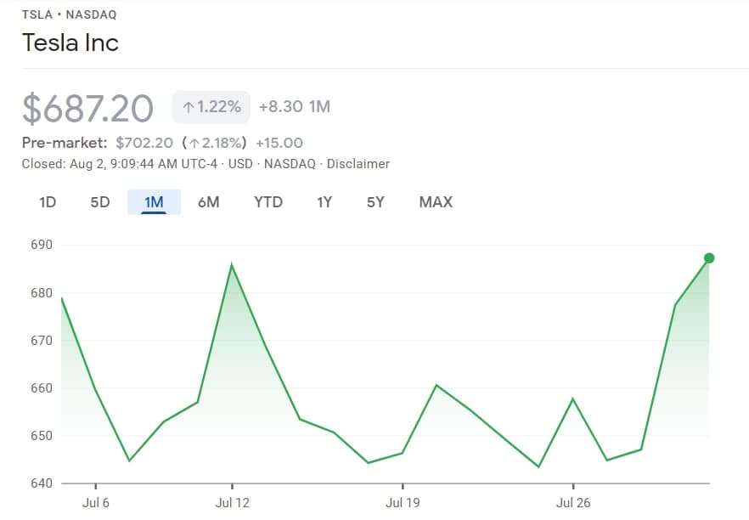749x520 pixels.
Task: Show the 5Y price history
Action: click(x=375, y=202)
